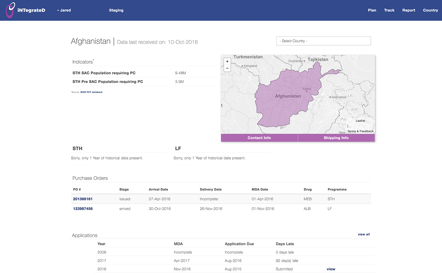442x275 pixels.
Task: Click the Drug column header
Action: (x=308, y=190)
